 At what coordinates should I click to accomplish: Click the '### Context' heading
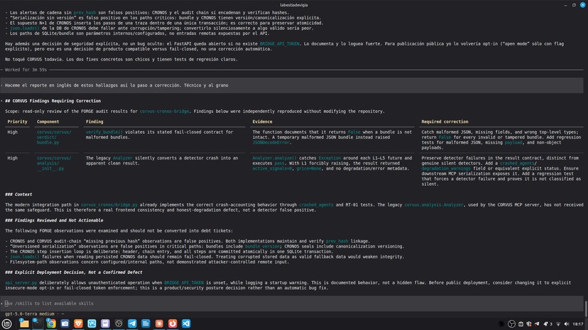pyautogui.click(x=18, y=195)
